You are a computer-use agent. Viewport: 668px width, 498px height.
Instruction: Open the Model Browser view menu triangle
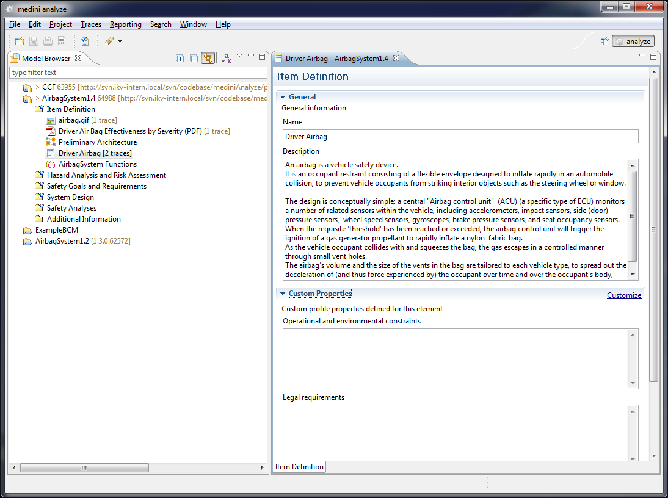[x=239, y=56]
